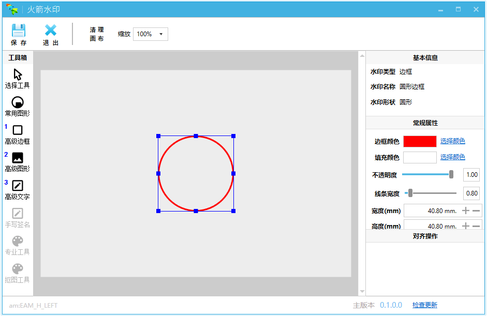Click 清理画布 clear canvas button
Viewport: 487px width, 316px height.
click(x=97, y=34)
